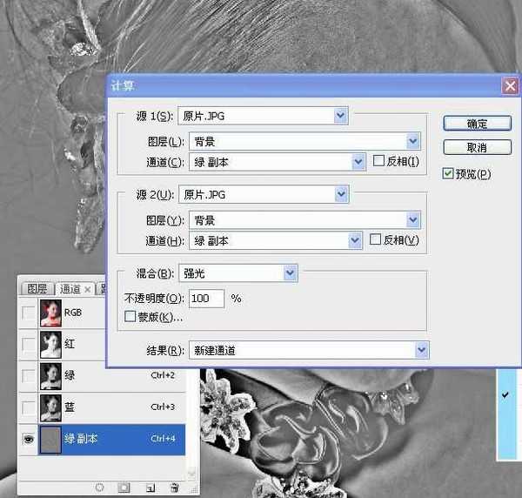Show the 蓝 channel visibility box

click(x=28, y=407)
